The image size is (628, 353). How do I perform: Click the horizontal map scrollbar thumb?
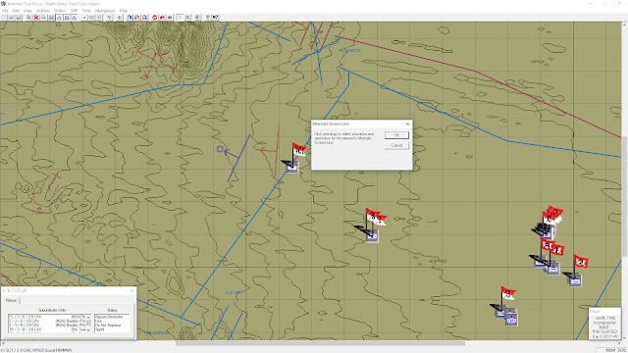(320, 343)
